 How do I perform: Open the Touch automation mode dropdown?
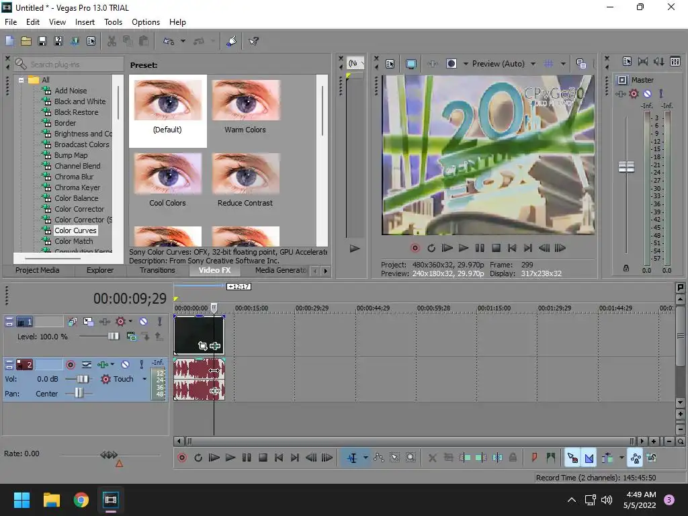click(x=144, y=379)
